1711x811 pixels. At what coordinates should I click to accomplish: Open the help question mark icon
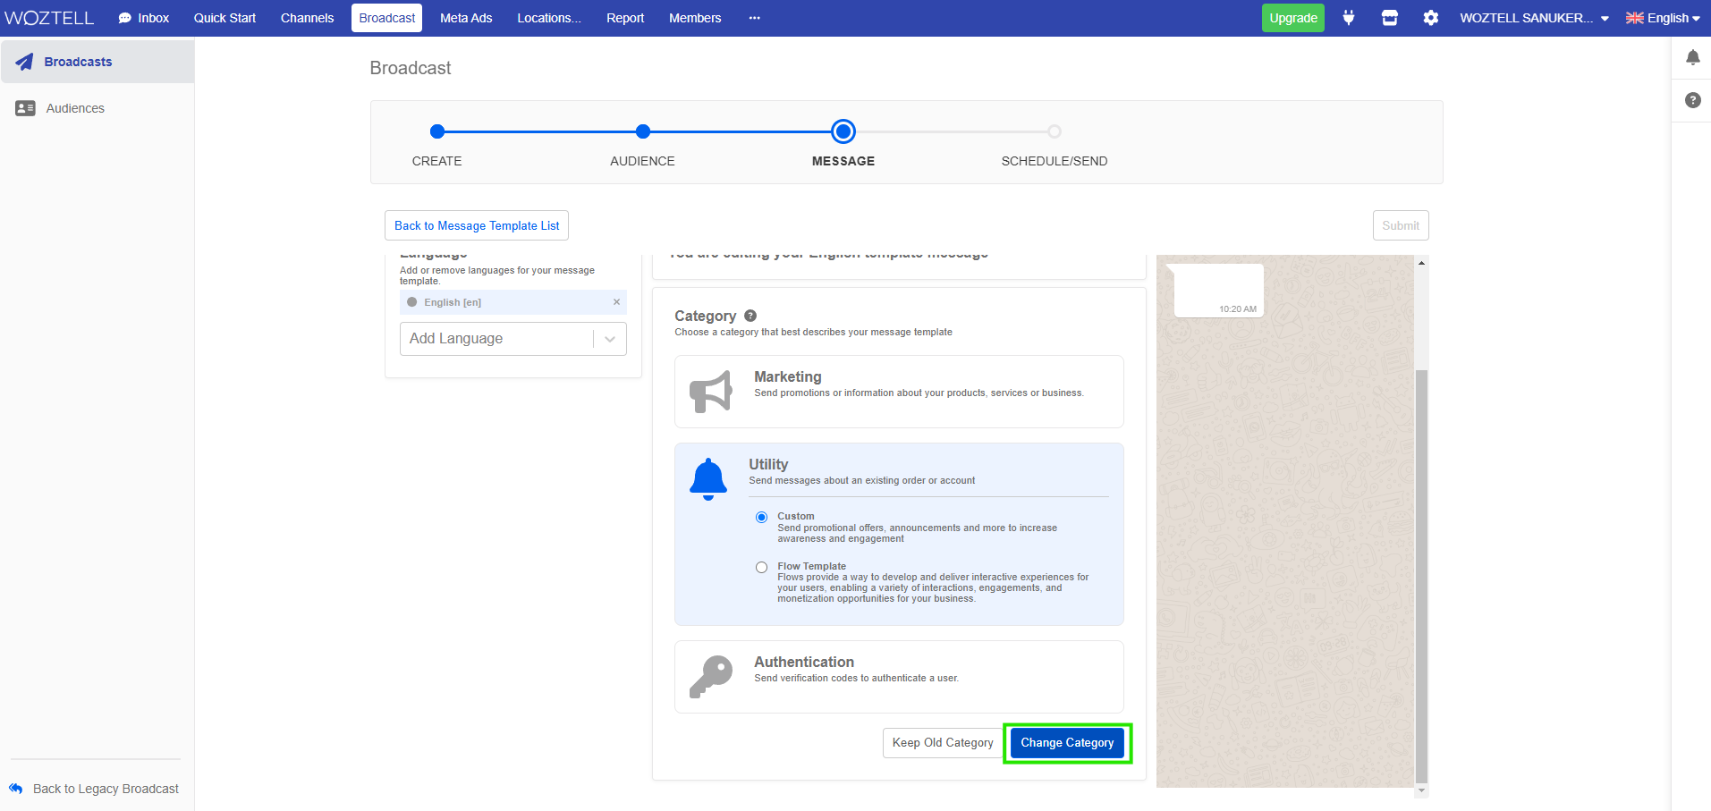point(1692,100)
